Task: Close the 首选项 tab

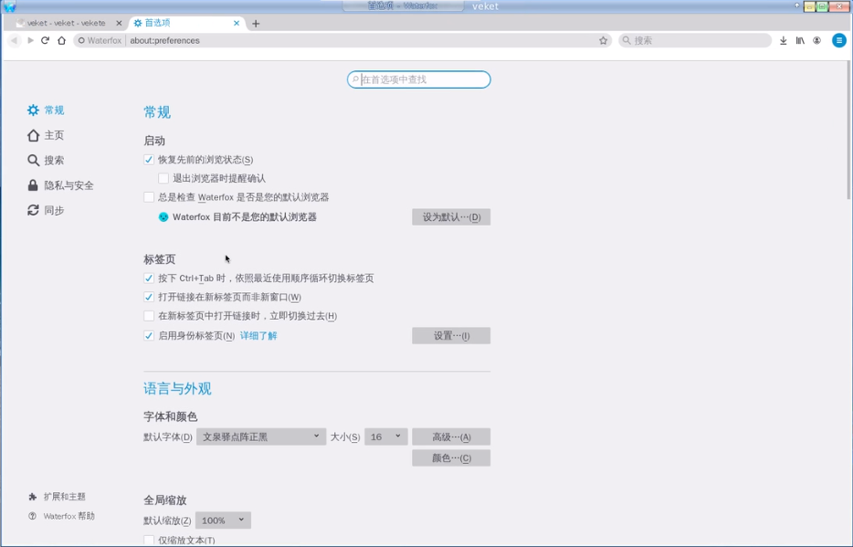Action: coord(237,23)
